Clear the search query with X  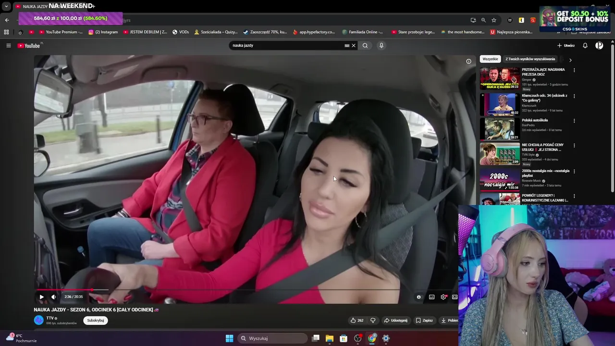[x=354, y=46]
